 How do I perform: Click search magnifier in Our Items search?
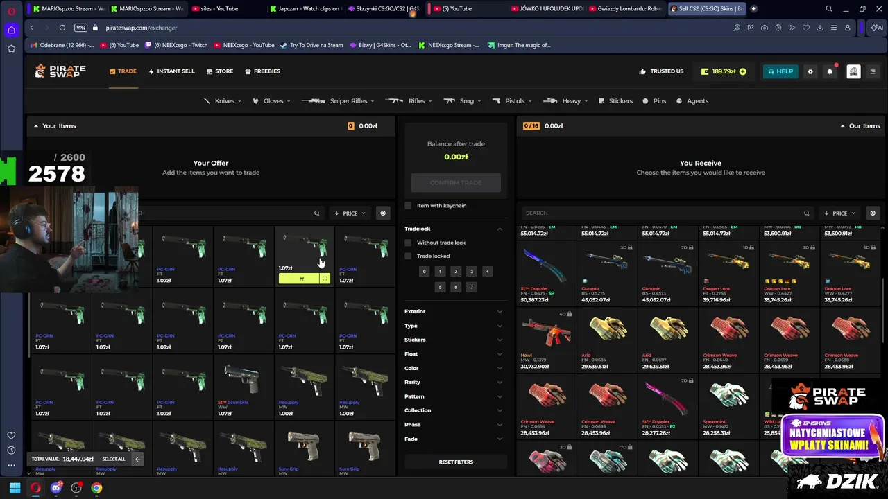(x=806, y=213)
